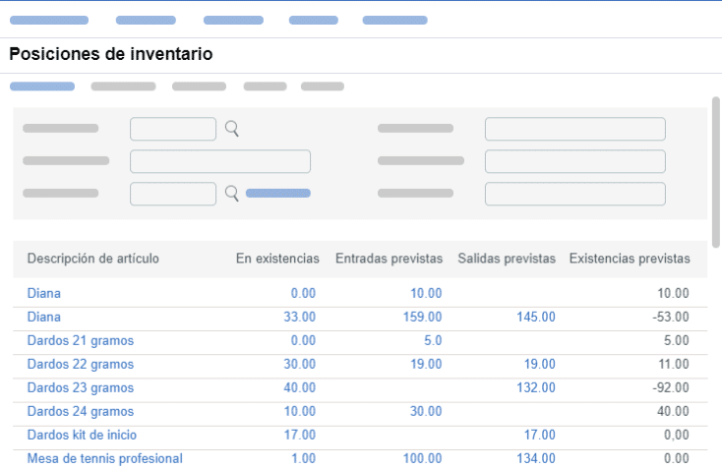This screenshot has width=722, height=468.
Task: Click the magnifier icon beside the blue link placeholder
Action: pos(232,194)
